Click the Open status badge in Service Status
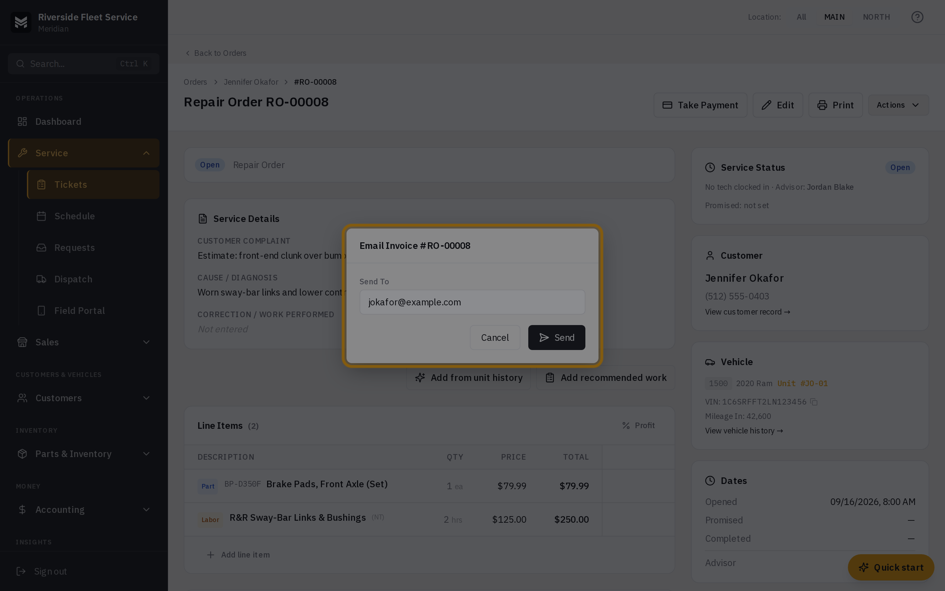 point(900,168)
